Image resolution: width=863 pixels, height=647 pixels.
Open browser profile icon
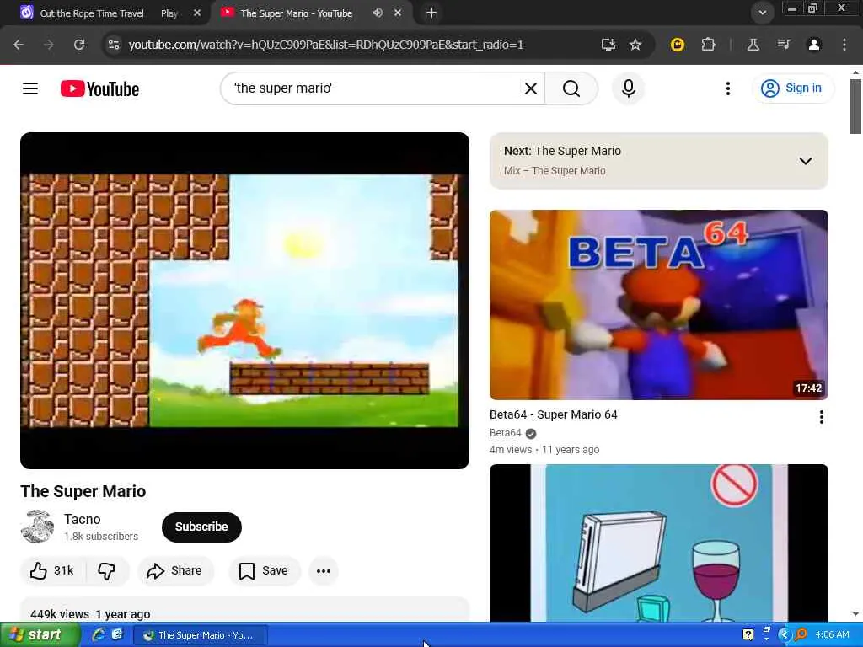click(x=814, y=45)
